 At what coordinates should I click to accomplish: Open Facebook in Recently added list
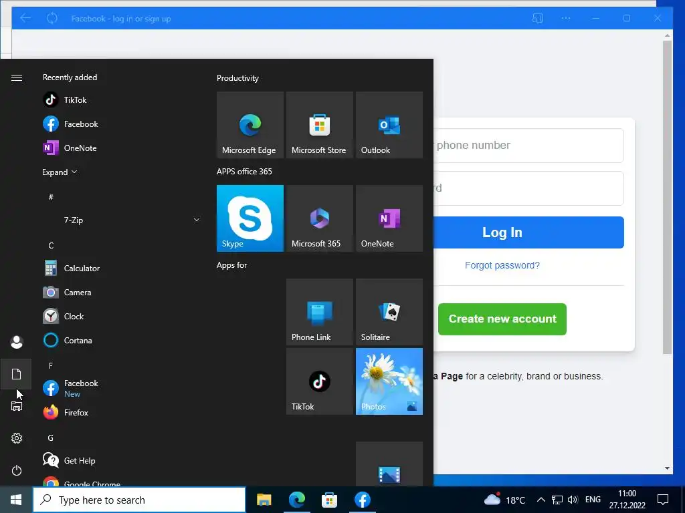(x=121, y=124)
